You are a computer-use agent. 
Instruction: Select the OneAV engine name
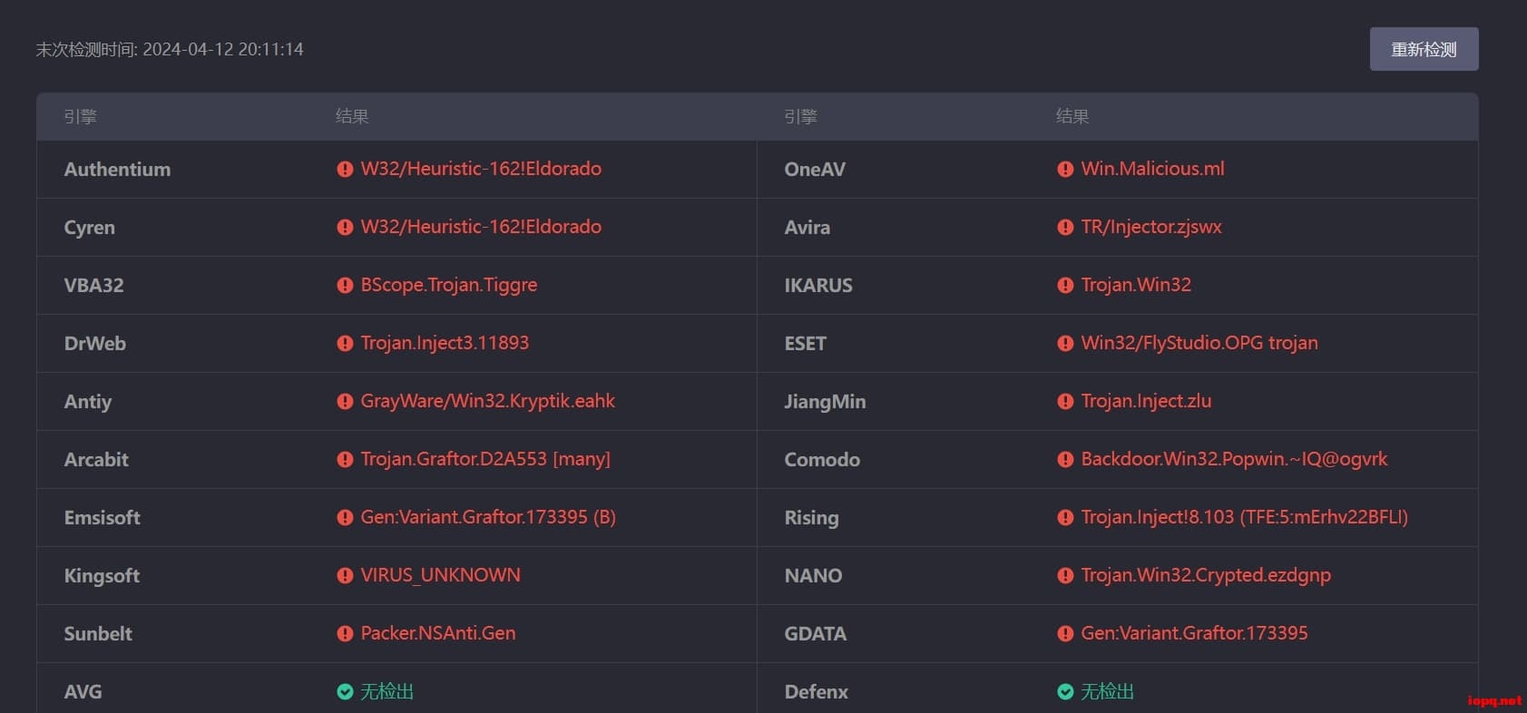click(x=815, y=169)
